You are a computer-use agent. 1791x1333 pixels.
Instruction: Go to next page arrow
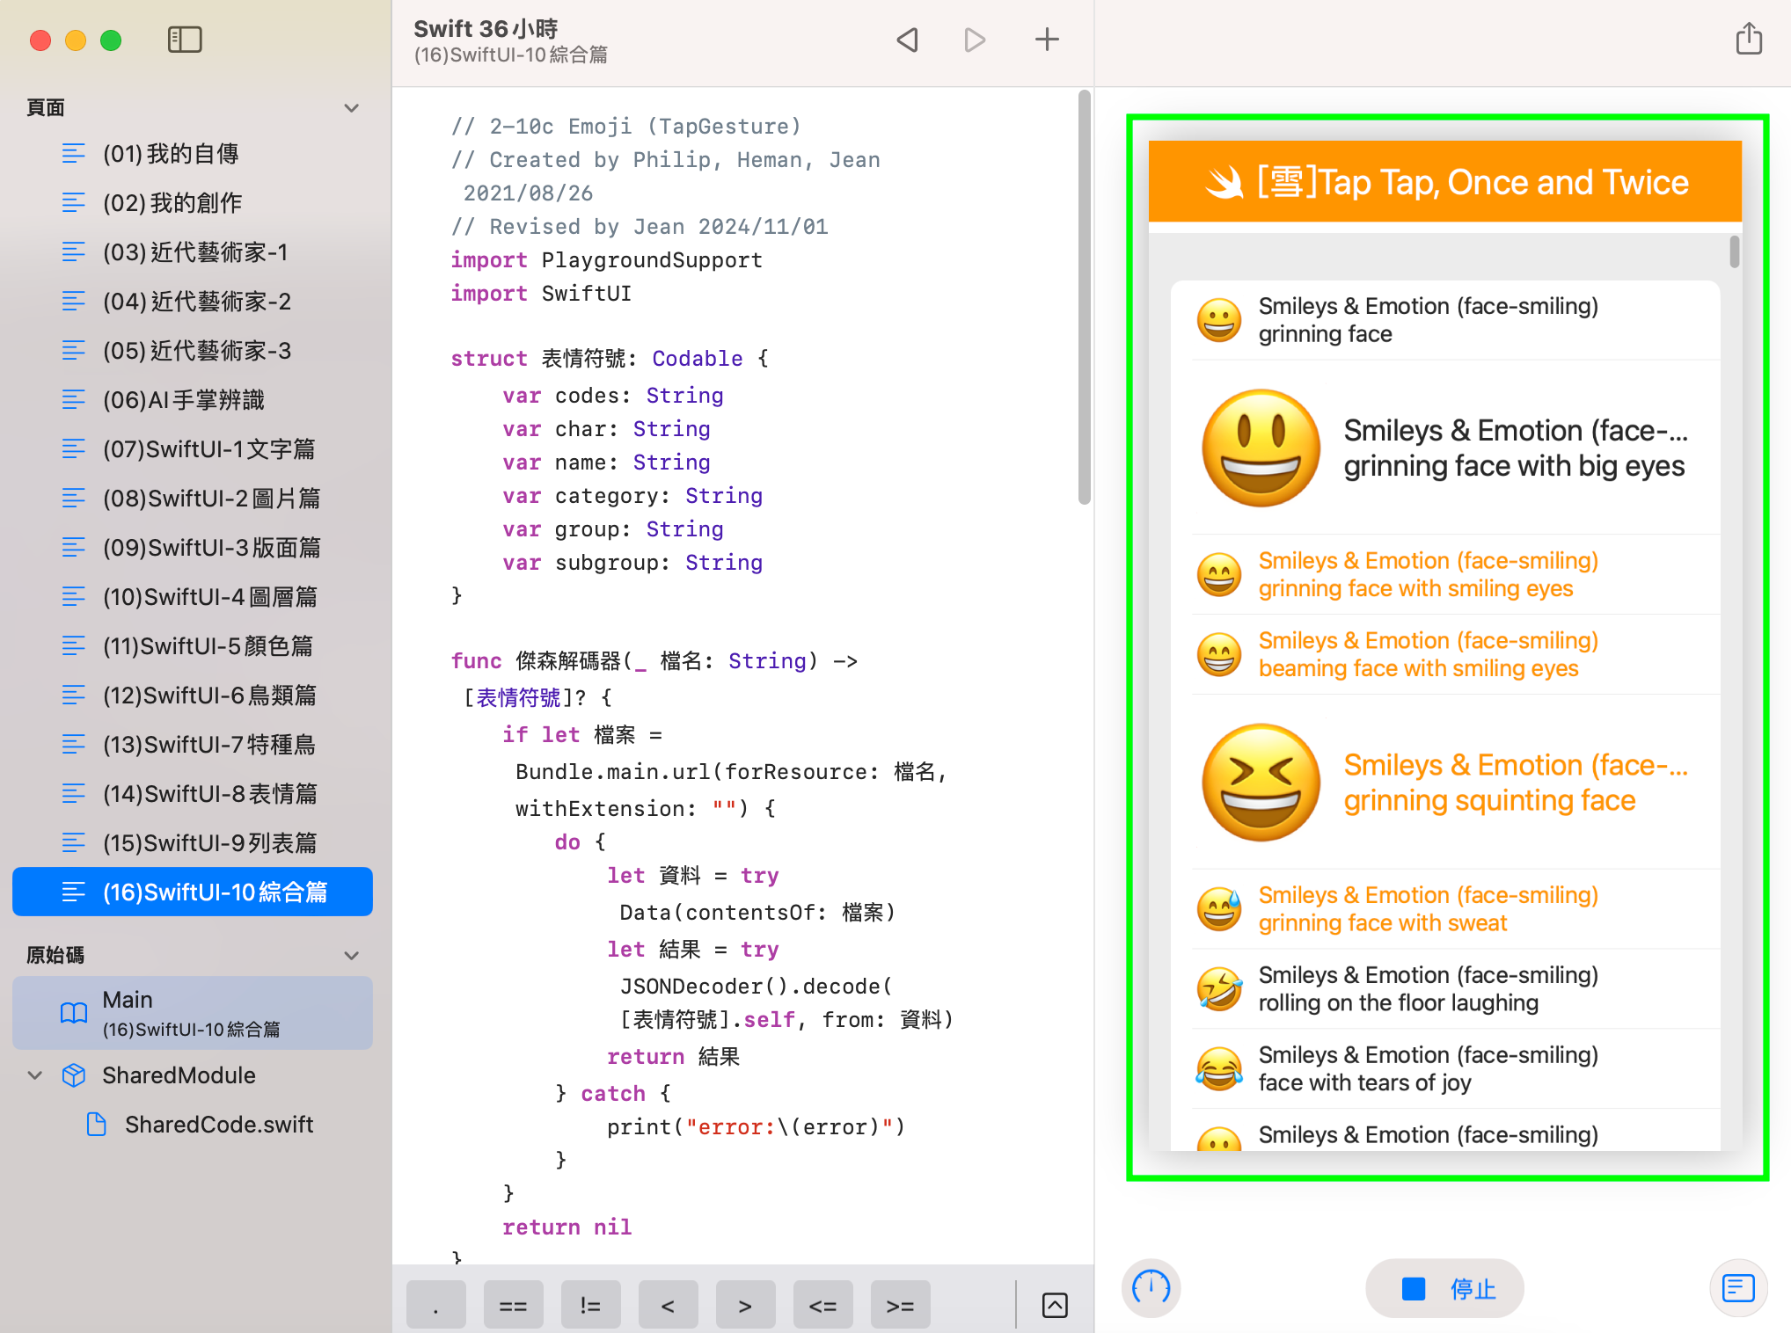(975, 40)
